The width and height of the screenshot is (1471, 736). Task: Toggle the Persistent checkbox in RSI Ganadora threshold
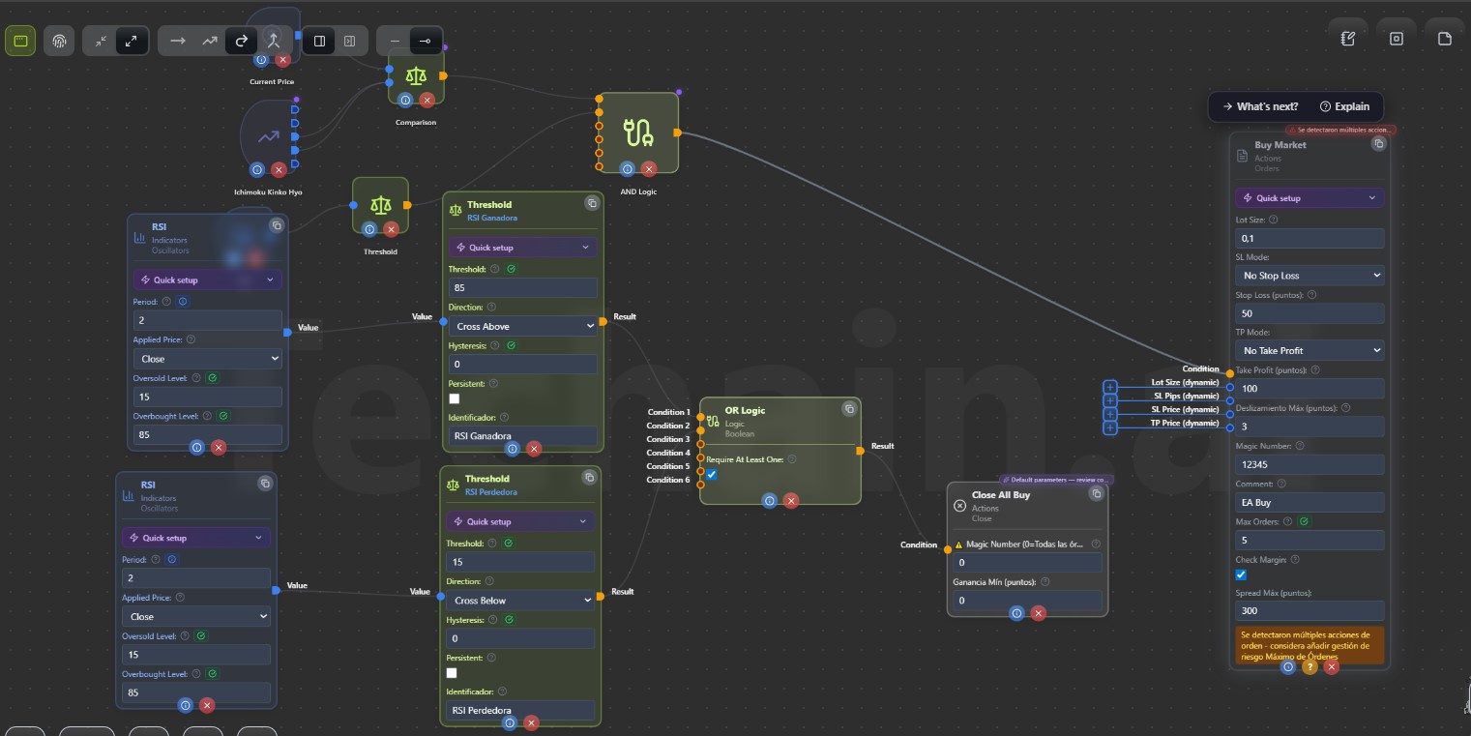pyautogui.click(x=455, y=398)
